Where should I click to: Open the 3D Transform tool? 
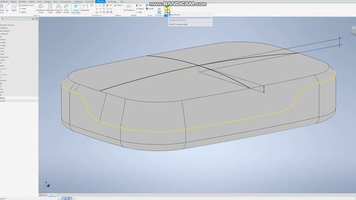pyautogui.click(x=129, y=8)
